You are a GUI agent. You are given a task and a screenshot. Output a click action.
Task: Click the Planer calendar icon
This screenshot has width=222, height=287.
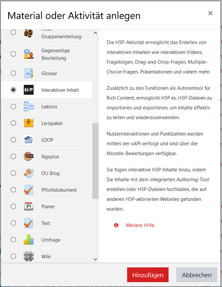[29, 206]
